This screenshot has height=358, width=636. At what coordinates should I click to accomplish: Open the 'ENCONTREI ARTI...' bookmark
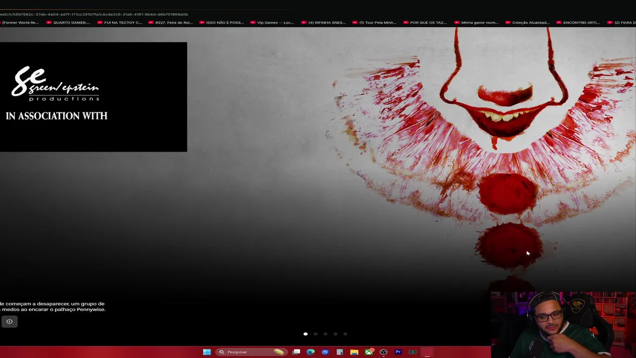coord(578,22)
